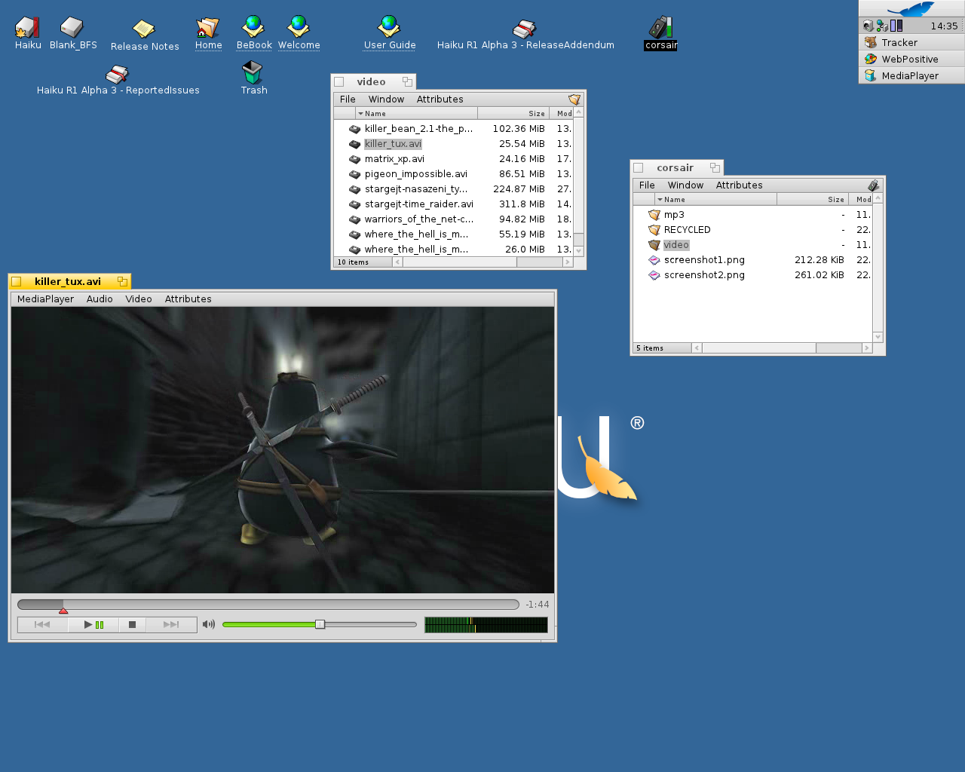The height and width of the screenshot is (772, 965).
Task: Open Attributes menu in corsair window
Action: click(x=740, y=185)
